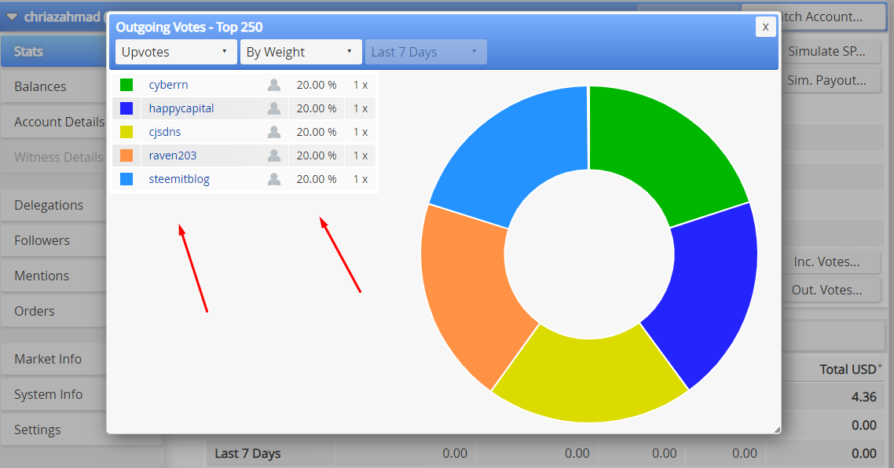894x468 pixels.
Task: Close the Outgoing Votes dialog
Action: click(765, 27)
